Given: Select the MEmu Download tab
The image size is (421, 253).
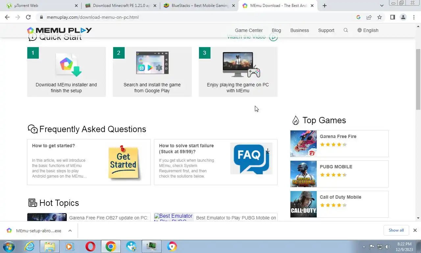Looking at the screenshot, I should coord(278,6).
